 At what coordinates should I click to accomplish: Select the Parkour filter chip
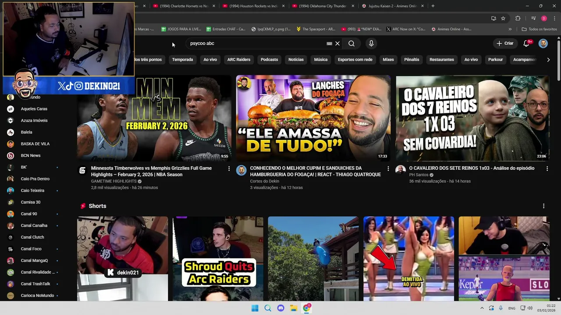[x=496, y=59]
